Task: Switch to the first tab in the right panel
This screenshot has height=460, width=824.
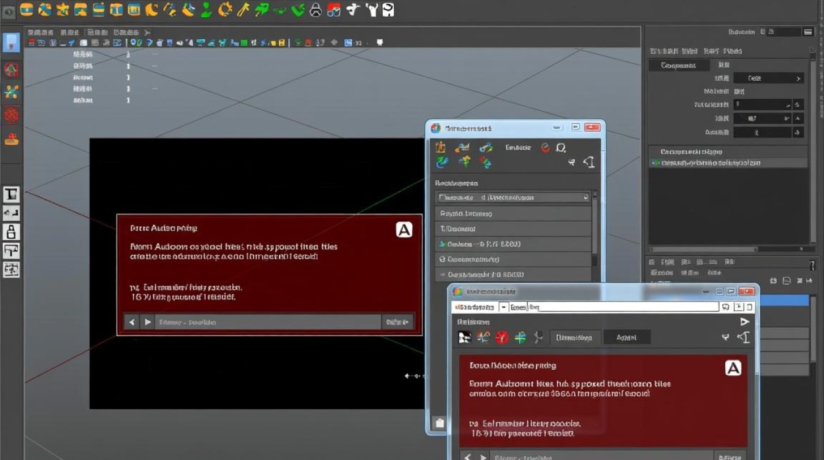Action: point(679,65)
